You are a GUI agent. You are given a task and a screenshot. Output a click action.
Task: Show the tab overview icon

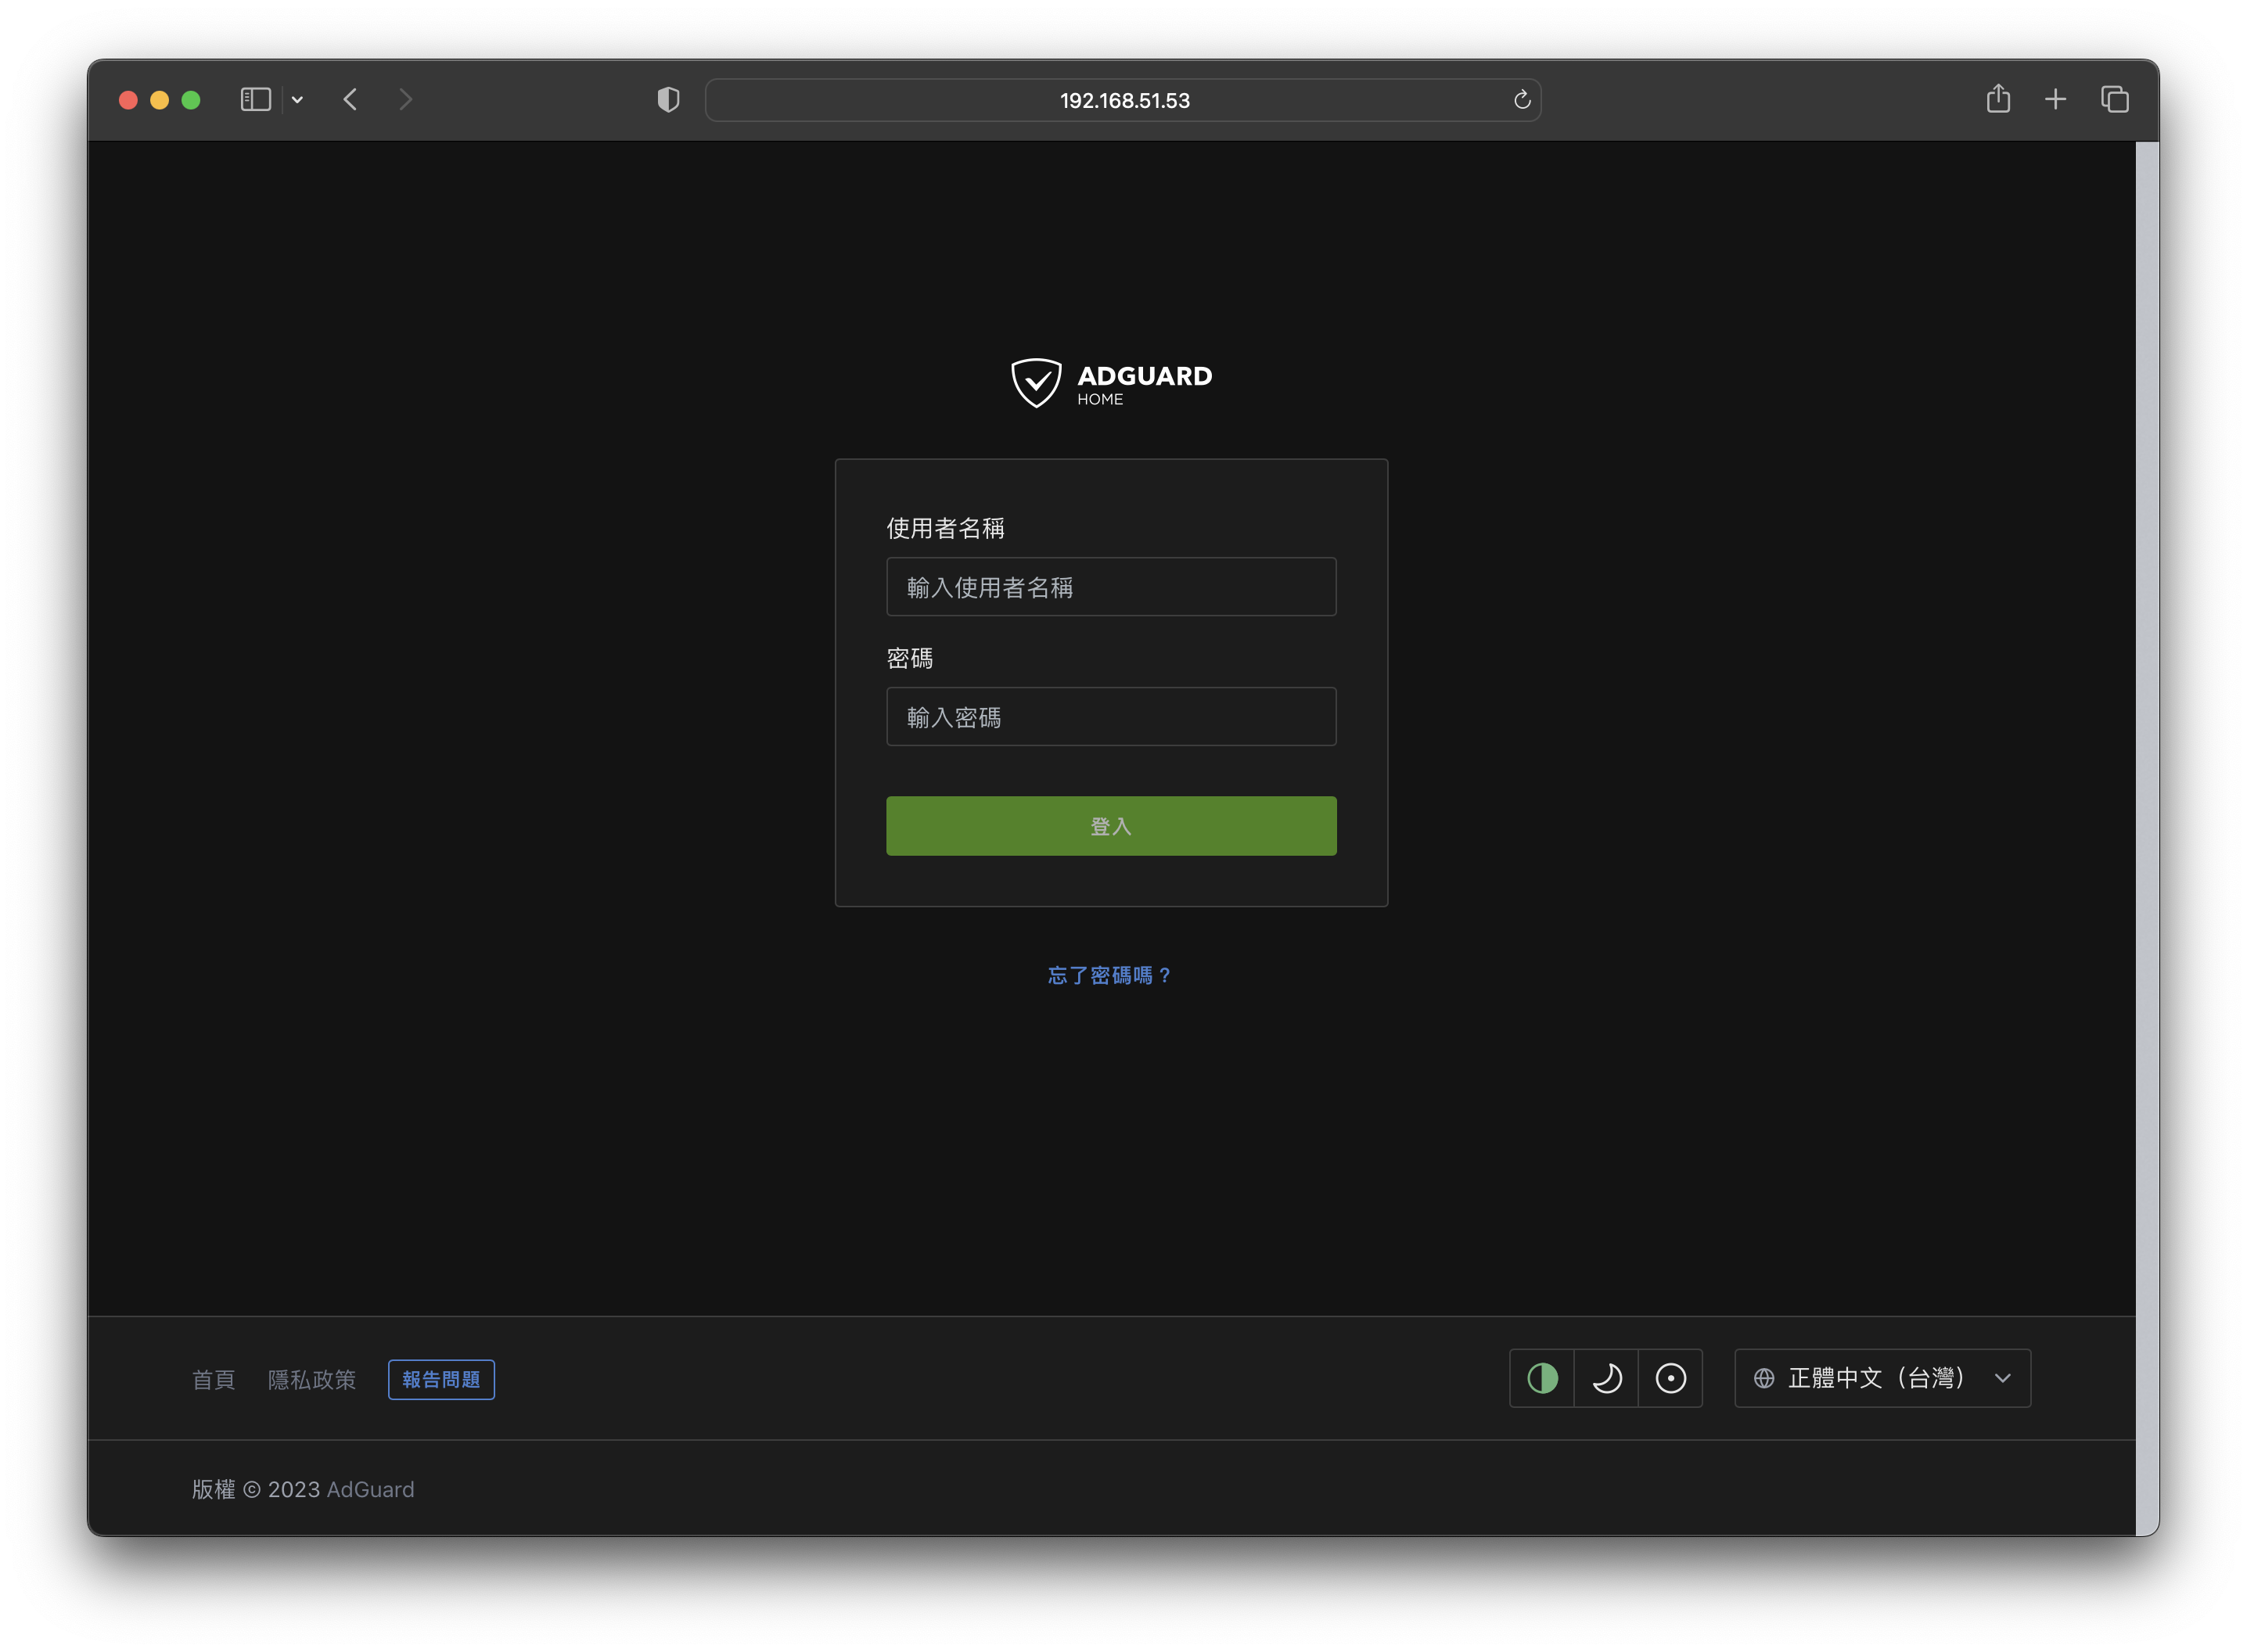(2114, 99)
